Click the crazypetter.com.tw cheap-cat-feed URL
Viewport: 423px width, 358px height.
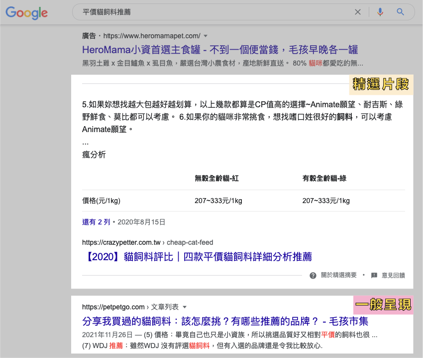point(148,242)
